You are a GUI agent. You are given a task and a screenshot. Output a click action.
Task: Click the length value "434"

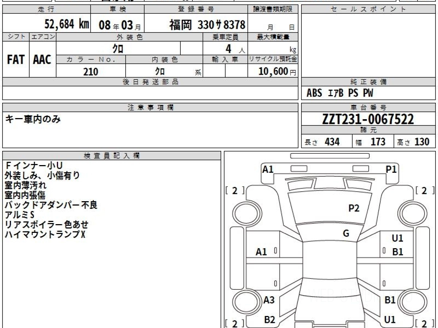pos(332,142)
